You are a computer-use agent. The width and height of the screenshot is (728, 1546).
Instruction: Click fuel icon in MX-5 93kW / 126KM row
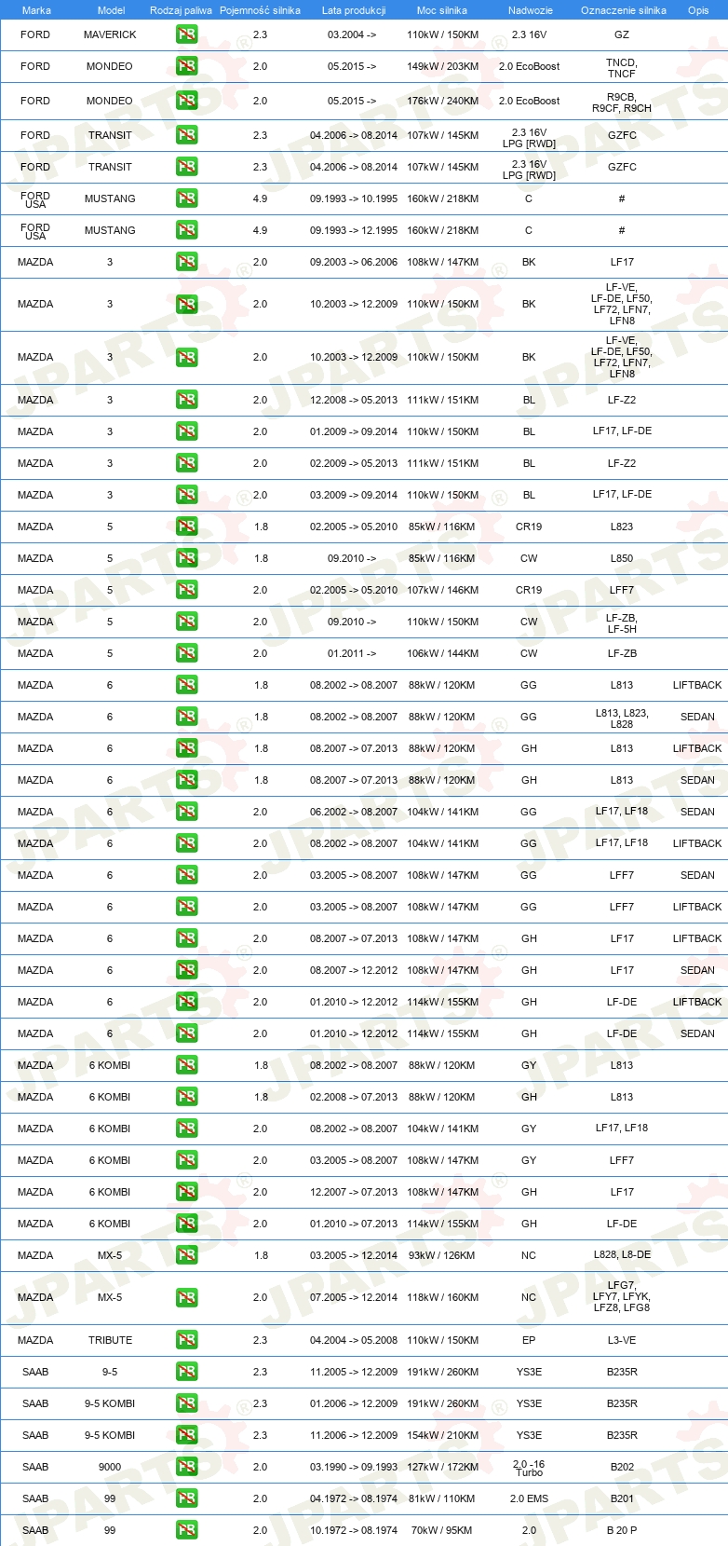[186, 1255]
